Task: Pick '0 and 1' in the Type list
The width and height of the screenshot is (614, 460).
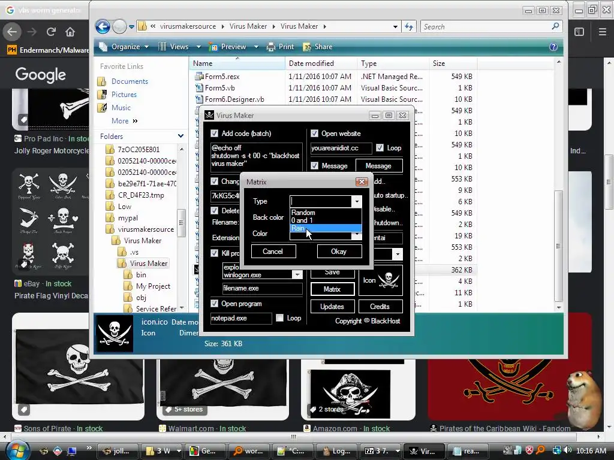Action: click(326, 220)
